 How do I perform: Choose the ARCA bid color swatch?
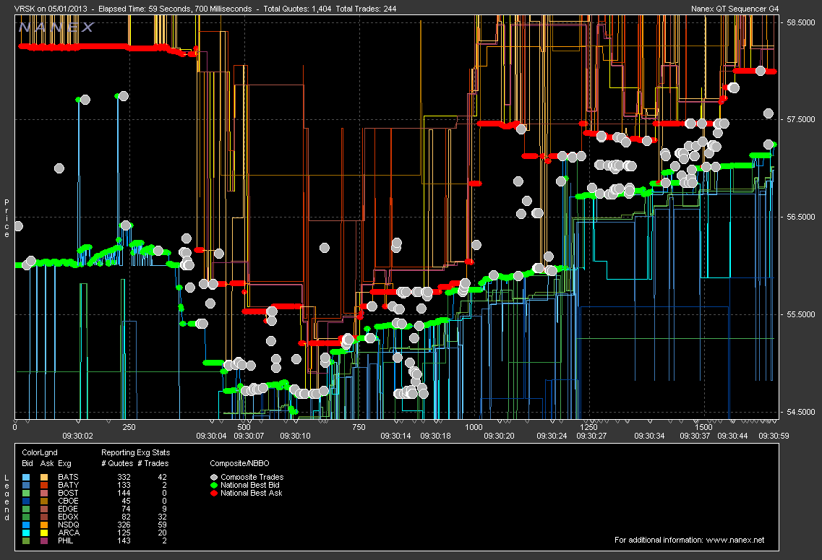pyautogui.click(x=26, y=533)
